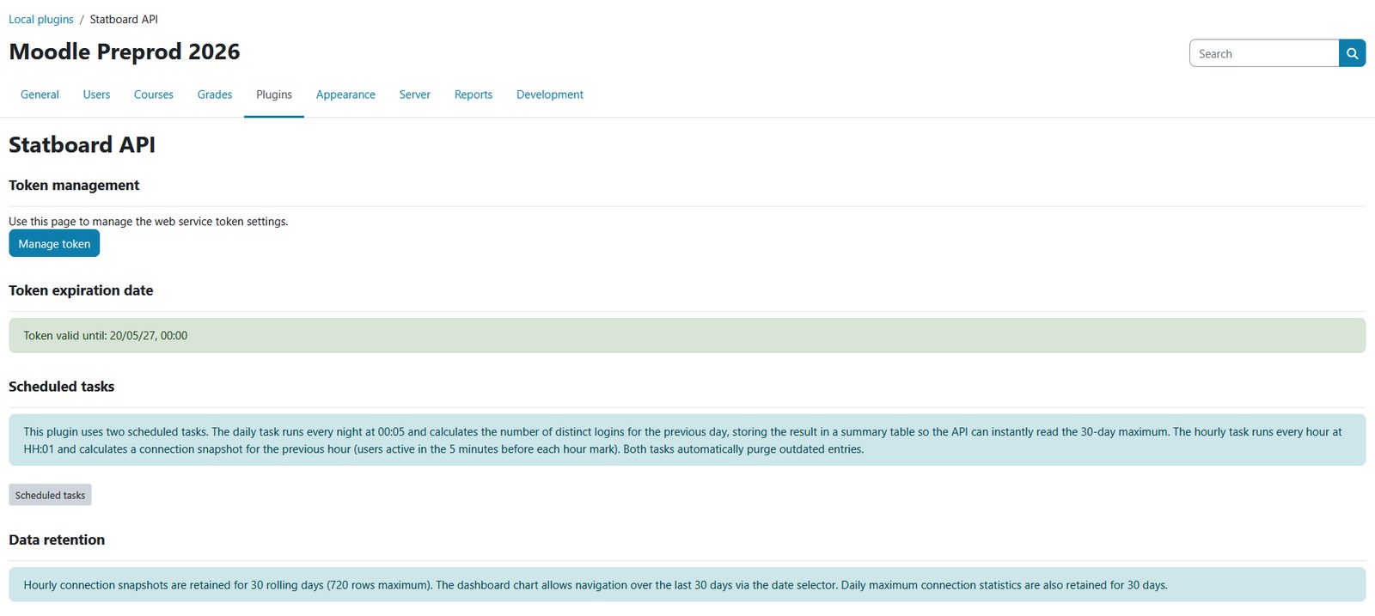Viewport: 1375px width, 616px height.
Task: Click the Scheduled tasks section heading
Action: (61, 387)
